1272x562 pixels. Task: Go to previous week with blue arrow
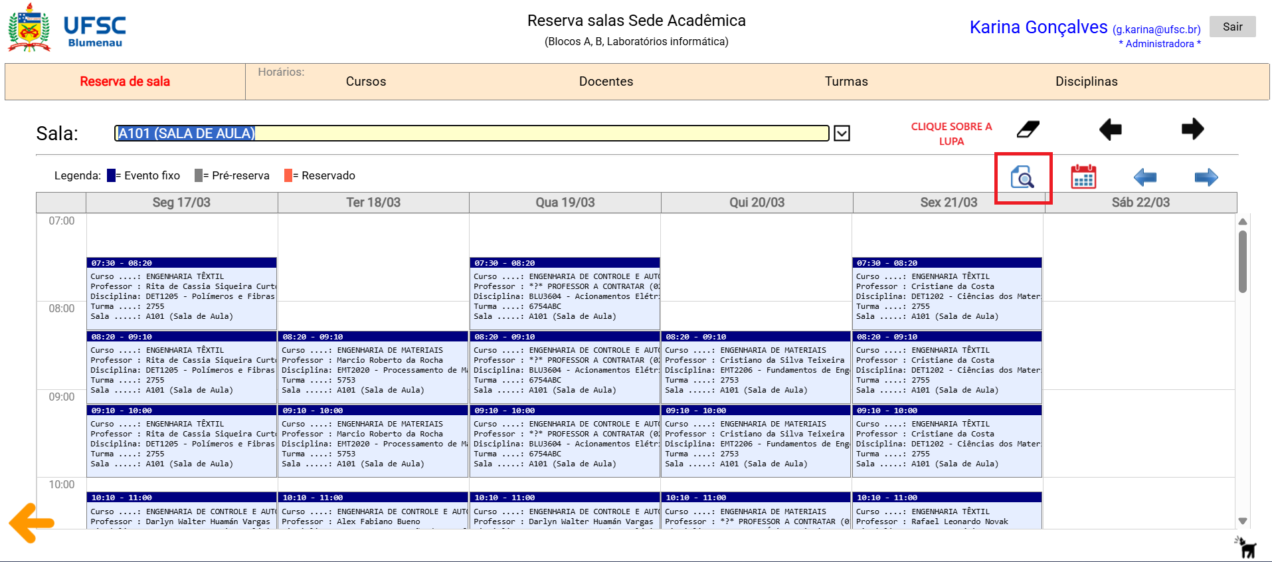point(1144,177)
